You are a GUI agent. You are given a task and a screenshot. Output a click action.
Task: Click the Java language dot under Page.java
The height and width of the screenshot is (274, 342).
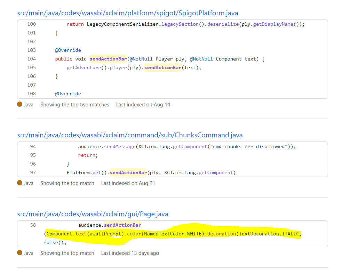pyautogui.click(x=19, y=253)
